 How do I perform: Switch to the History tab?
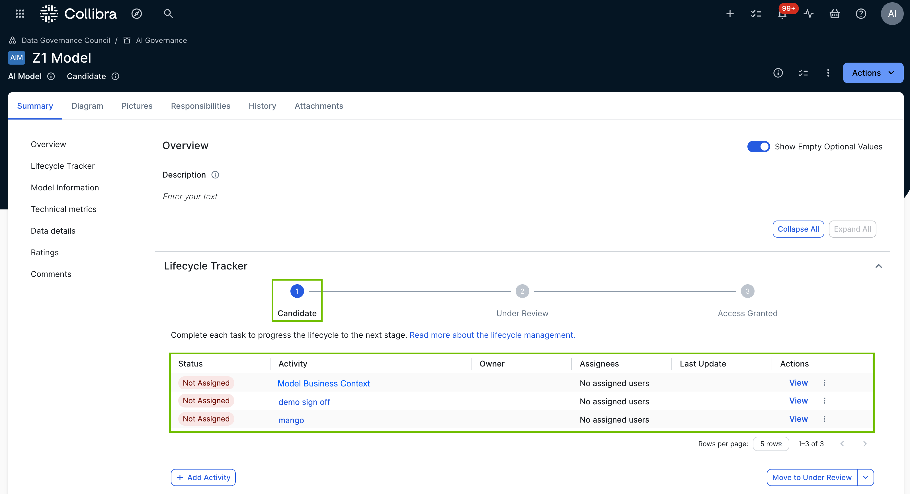[x=262, y=106]
